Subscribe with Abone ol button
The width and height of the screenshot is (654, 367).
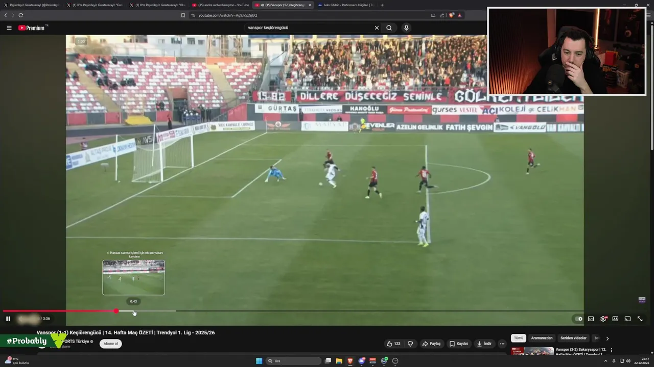click(110, 344)
